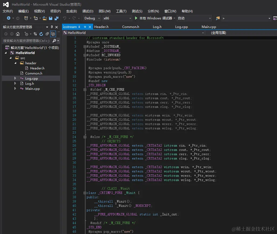Open the 调试(D) menu
277x234 pixels.
pyautogui.click(x=88, y=11)
